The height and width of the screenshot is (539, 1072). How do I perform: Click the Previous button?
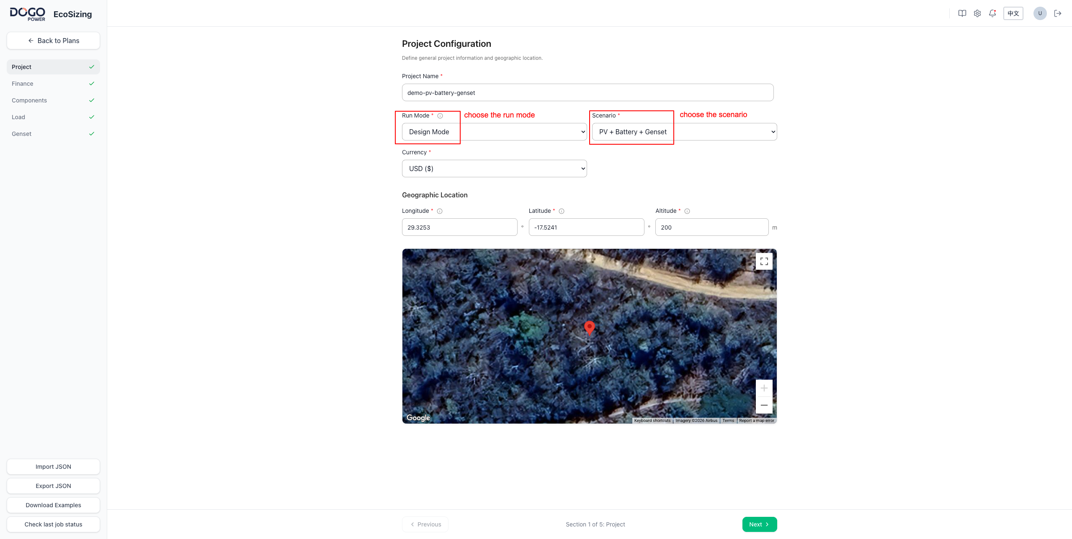click(x=425, y=524)
